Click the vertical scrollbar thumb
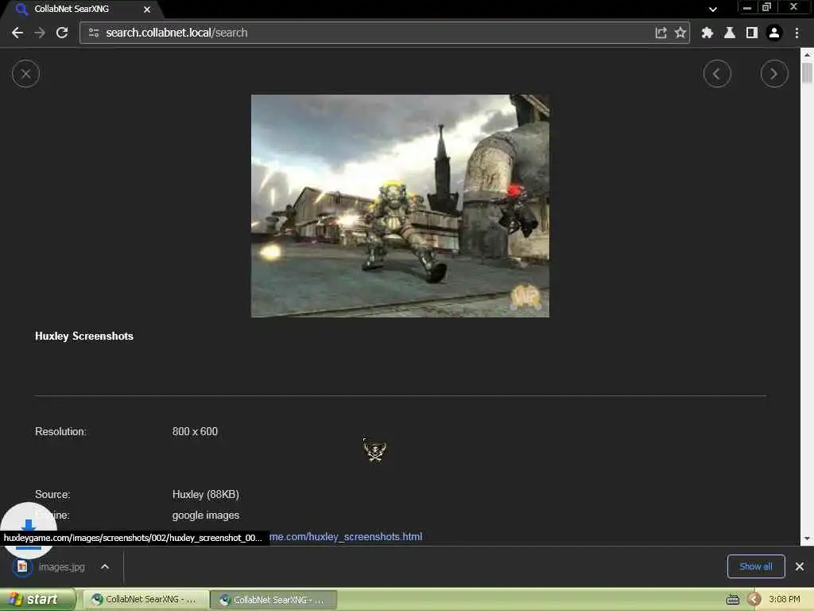The image size is (814, 611). 807,72
